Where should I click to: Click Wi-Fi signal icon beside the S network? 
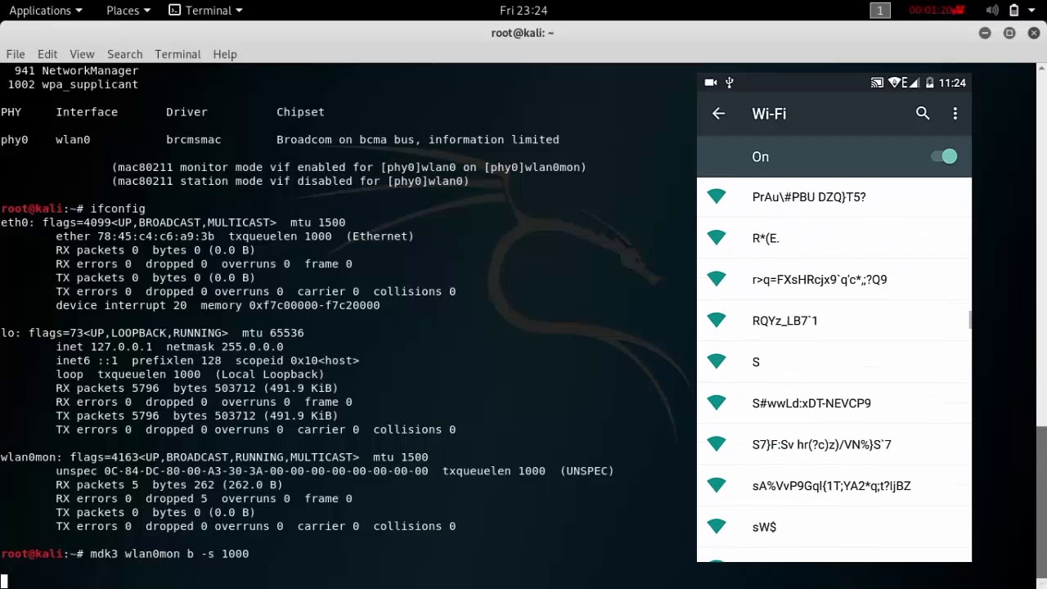pos(717,361)
